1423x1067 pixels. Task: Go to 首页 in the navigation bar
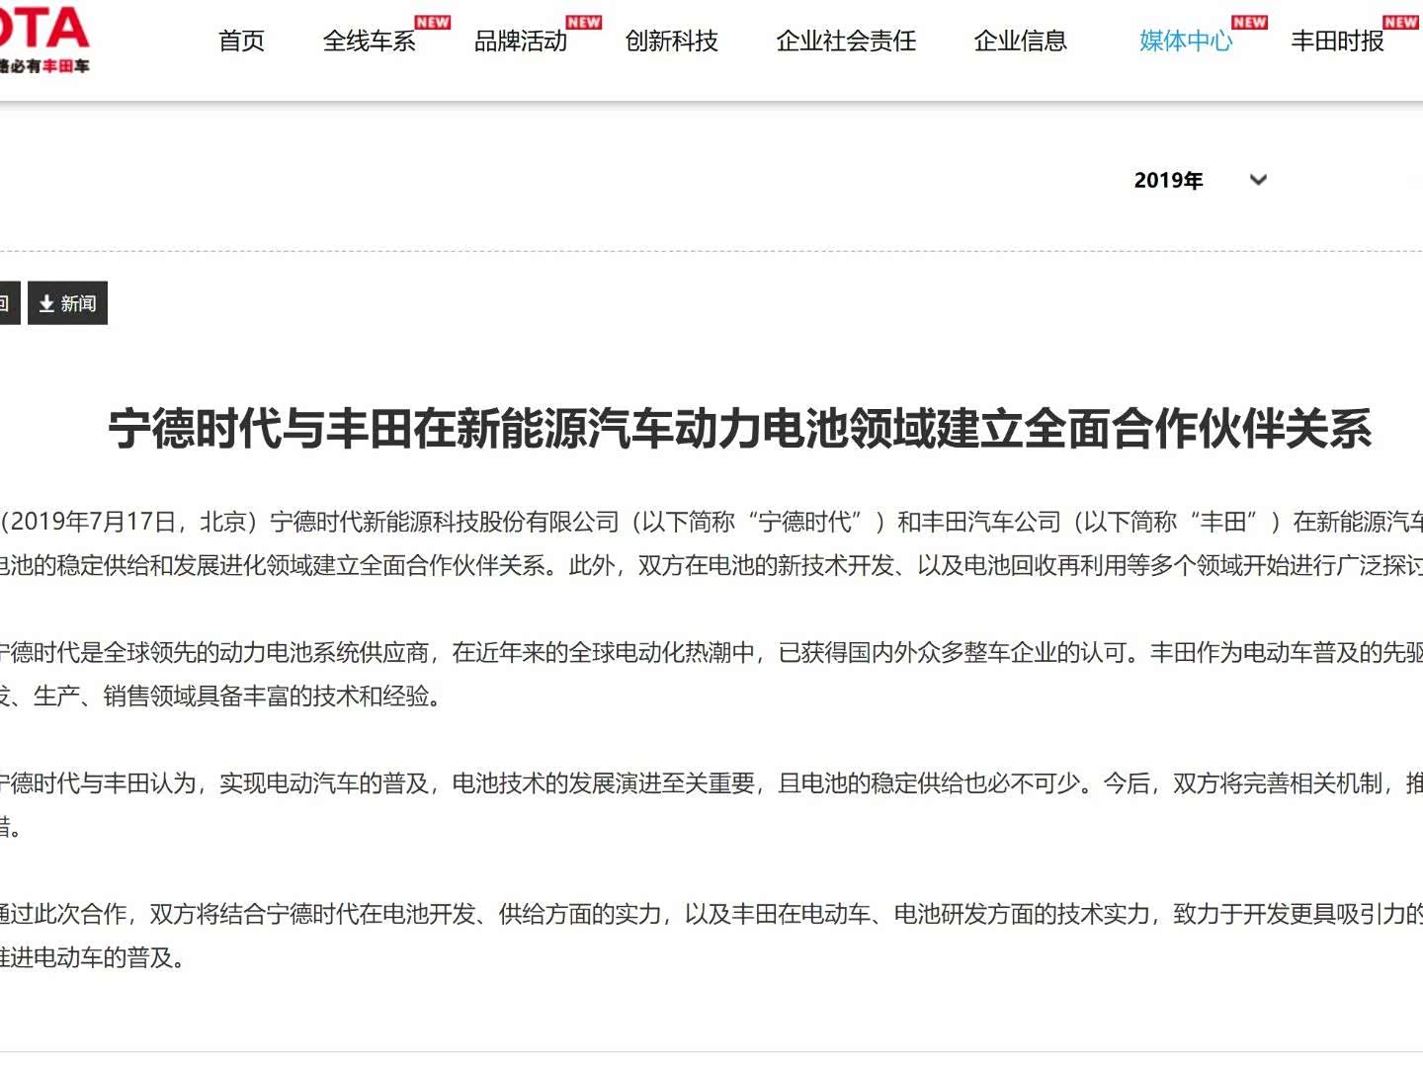coord(241,41)
